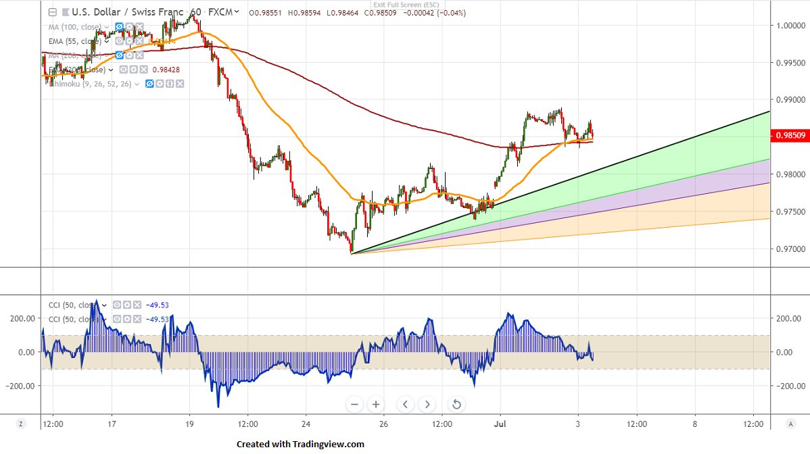Viewport: 810px width, 454px height.
Task: Click the upper CCI value -49.53
Action: (x=157, y=305)
